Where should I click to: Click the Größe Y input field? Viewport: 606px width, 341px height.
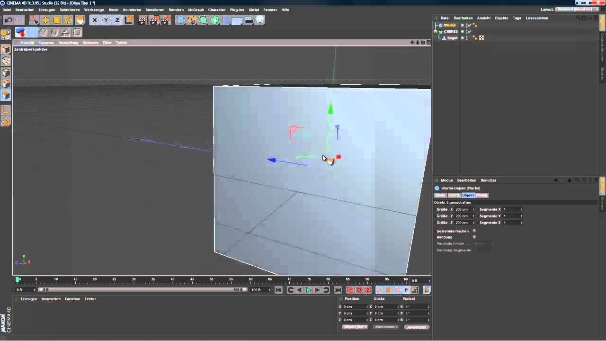pyautogui.click(x=463, y=216)
